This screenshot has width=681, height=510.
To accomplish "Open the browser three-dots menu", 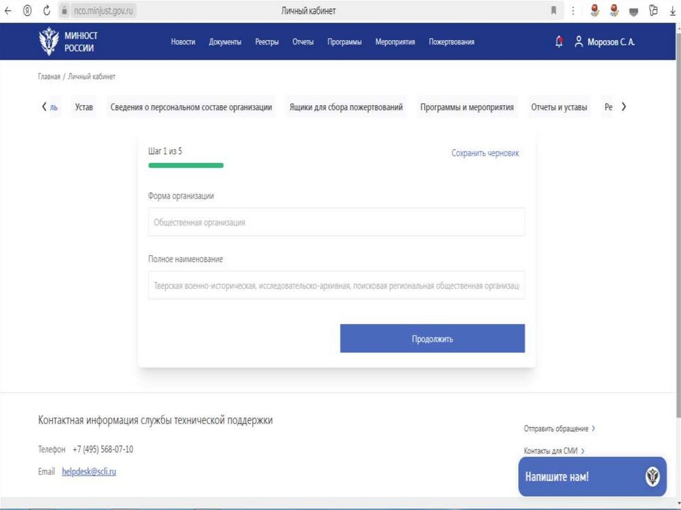I will [573, 11].
